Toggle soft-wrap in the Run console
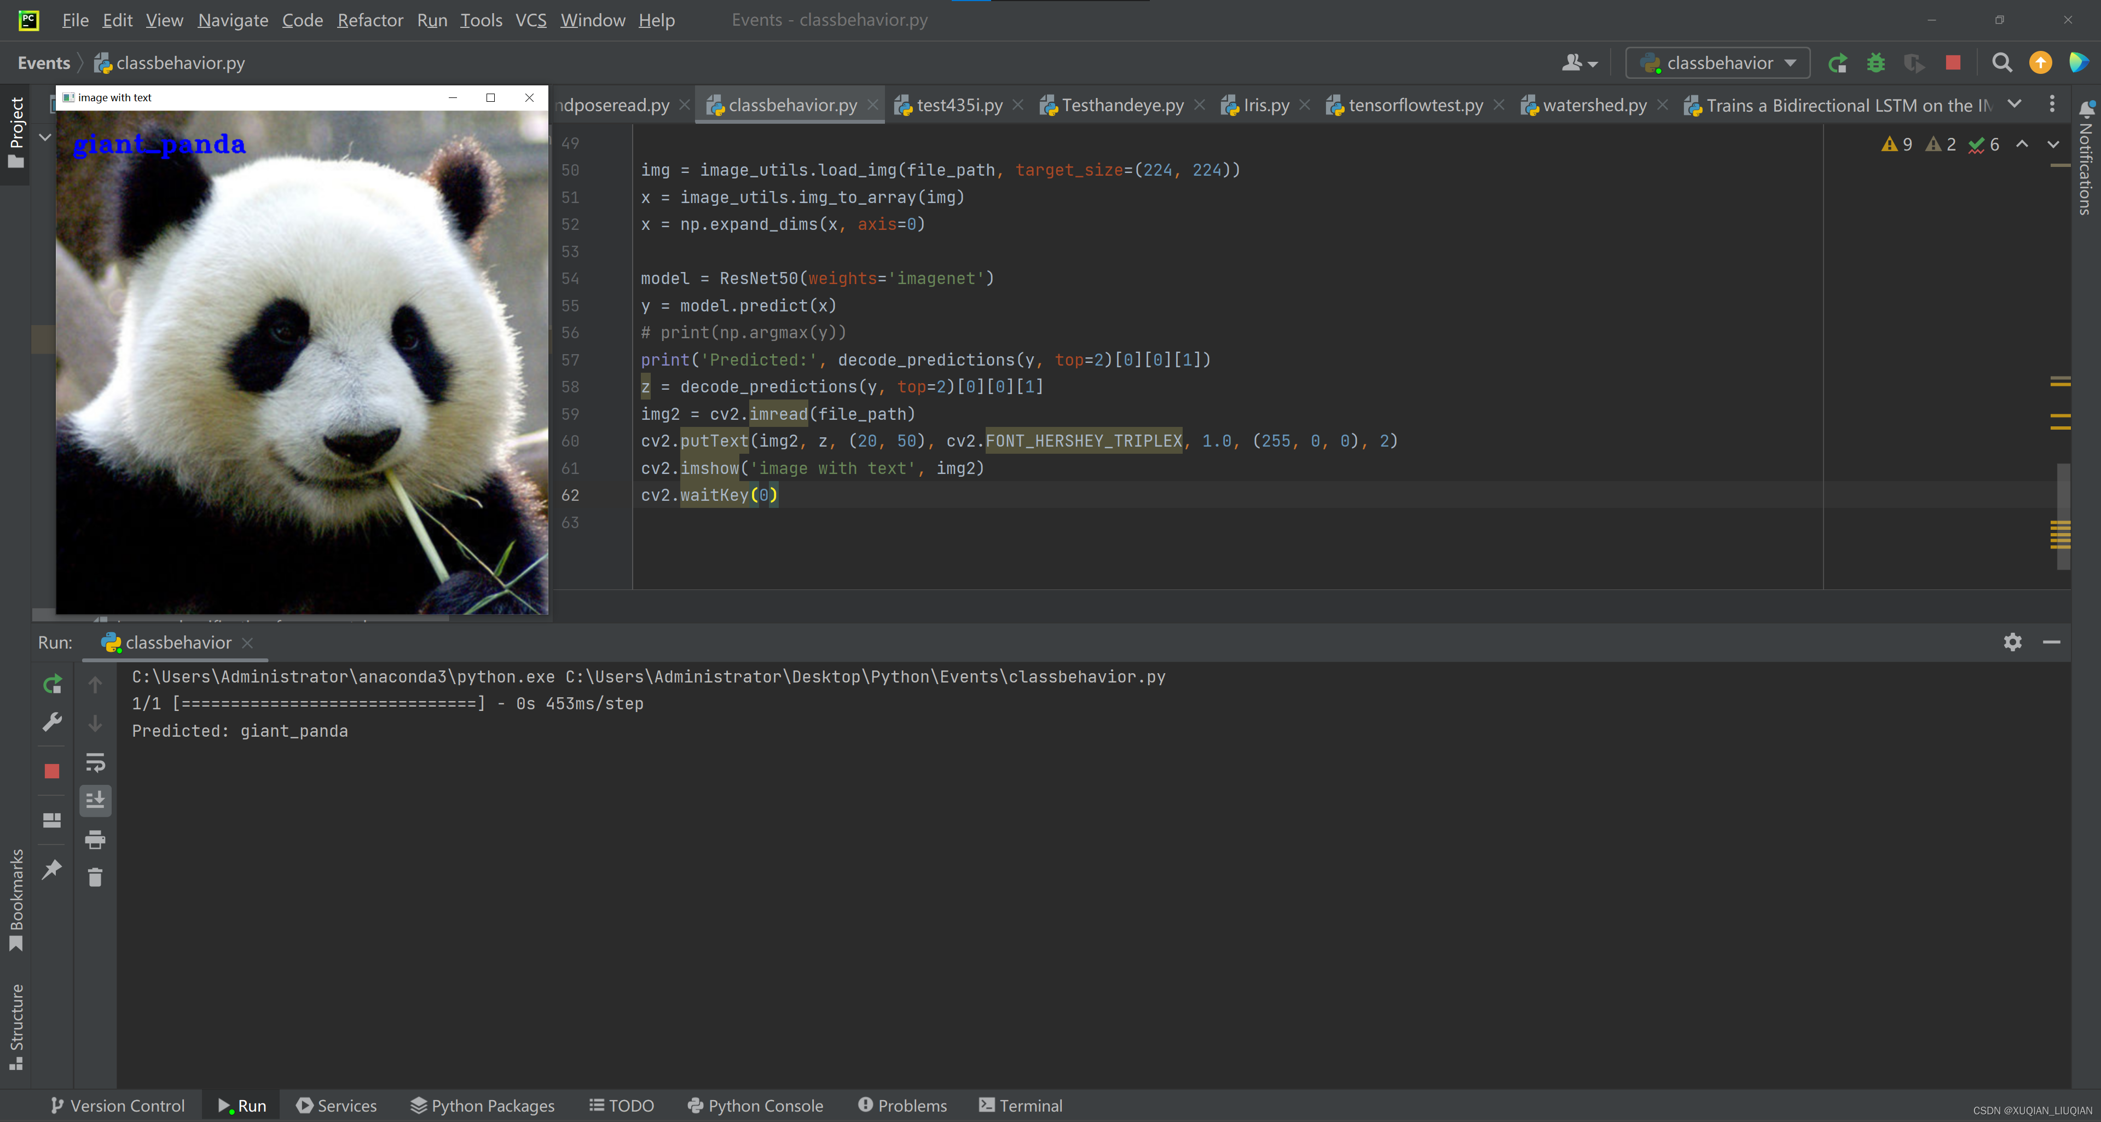Image resolution: width=2101 pixels, height=1122 pixels. pos(95,762)
